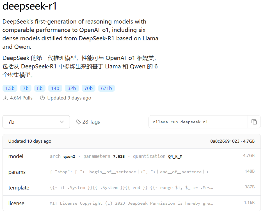265x215 pixels.
Task: Pick the 32b model tag
Action: pyautogui.click(x=72, y=88)
